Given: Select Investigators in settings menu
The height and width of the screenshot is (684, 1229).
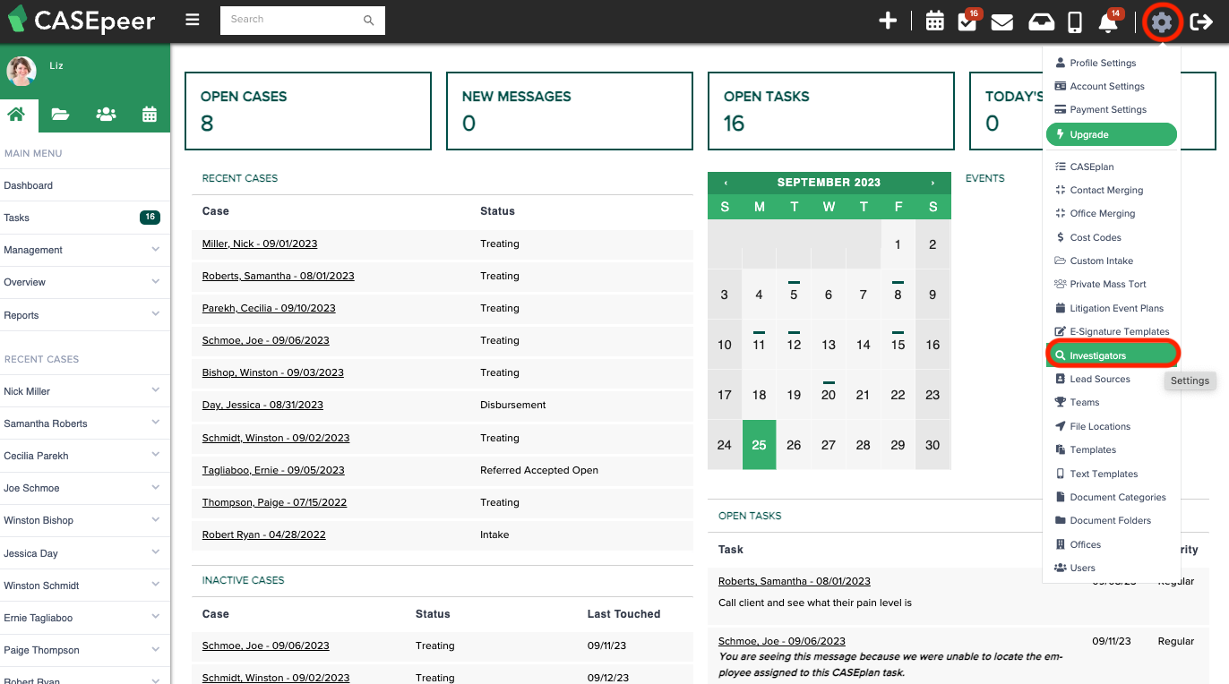Looking at the screenshot, I should pos(1111,355).
